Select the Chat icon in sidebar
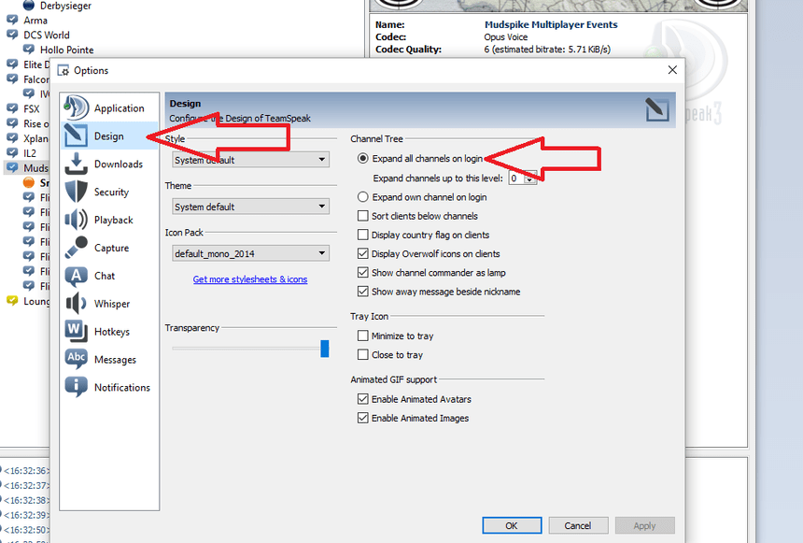 click(77, 276)
